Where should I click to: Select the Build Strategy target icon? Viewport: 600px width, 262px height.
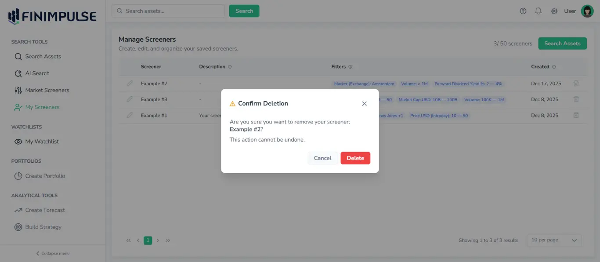click(18, 227)
